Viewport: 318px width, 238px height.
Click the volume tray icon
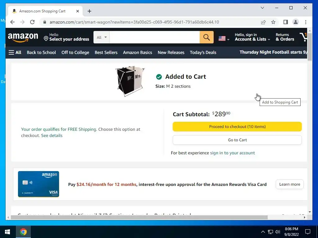click(x=278, y=232)
